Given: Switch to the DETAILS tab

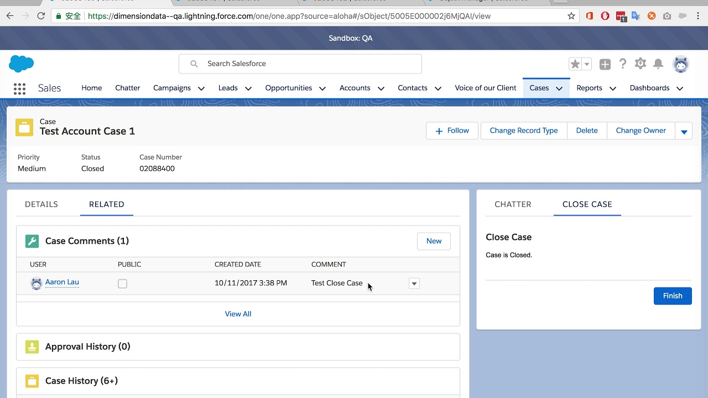Looking at the screenshot, I should tap(41, 204).
